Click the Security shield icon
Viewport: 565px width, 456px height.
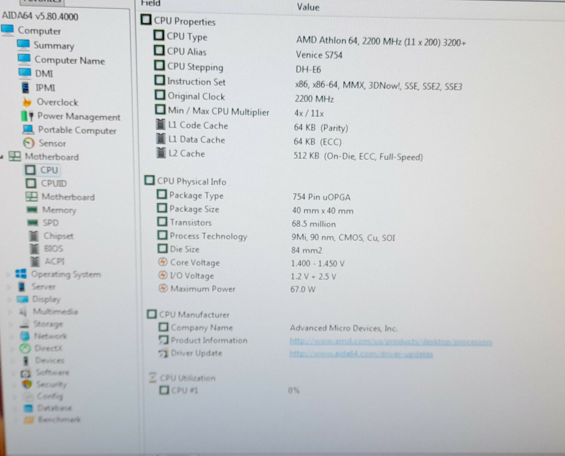(27, 384)
